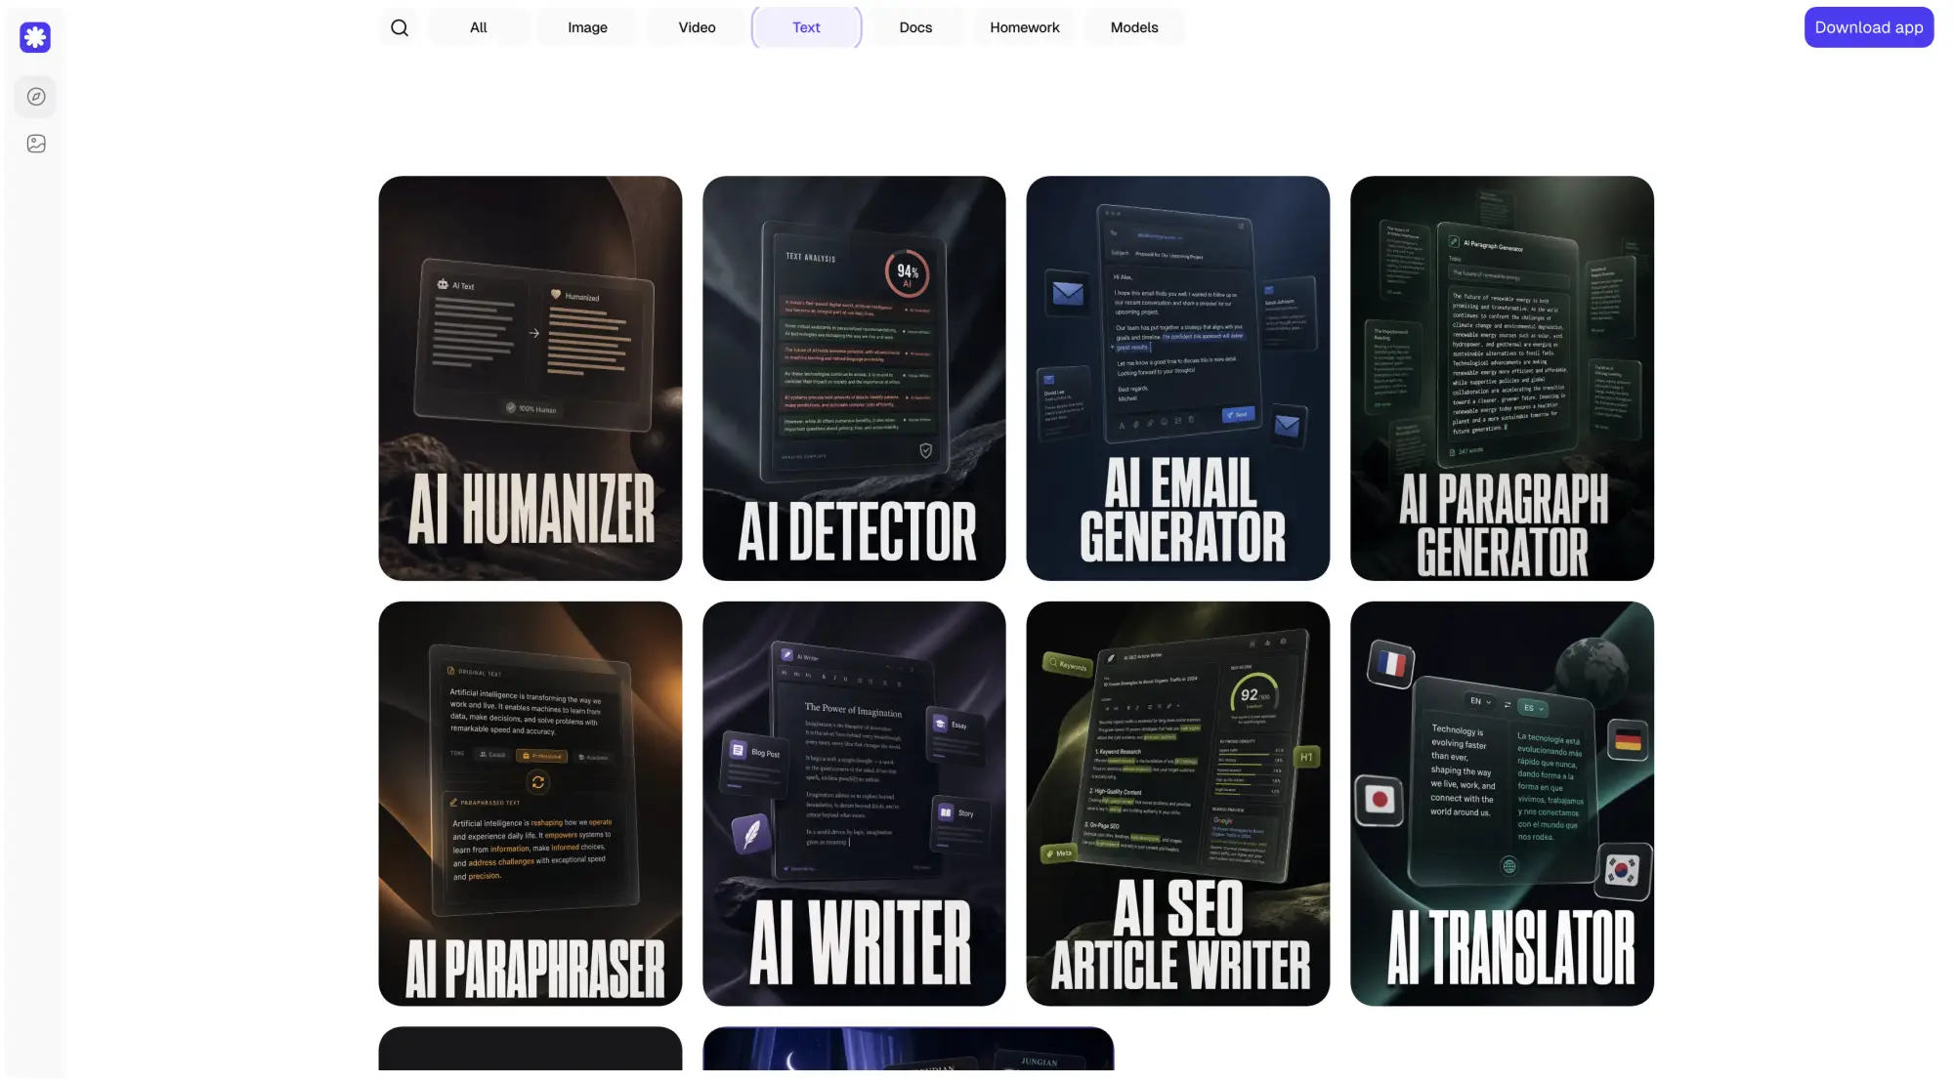Open the AI Paragraph Generator card

[1502, 378]
